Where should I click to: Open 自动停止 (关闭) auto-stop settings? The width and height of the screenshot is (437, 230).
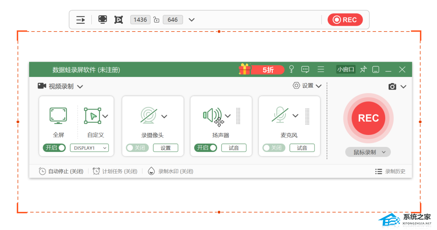point(61,171)
